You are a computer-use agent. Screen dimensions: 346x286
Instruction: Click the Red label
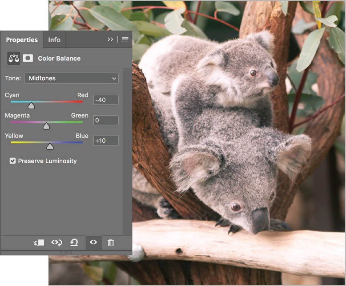83,95
